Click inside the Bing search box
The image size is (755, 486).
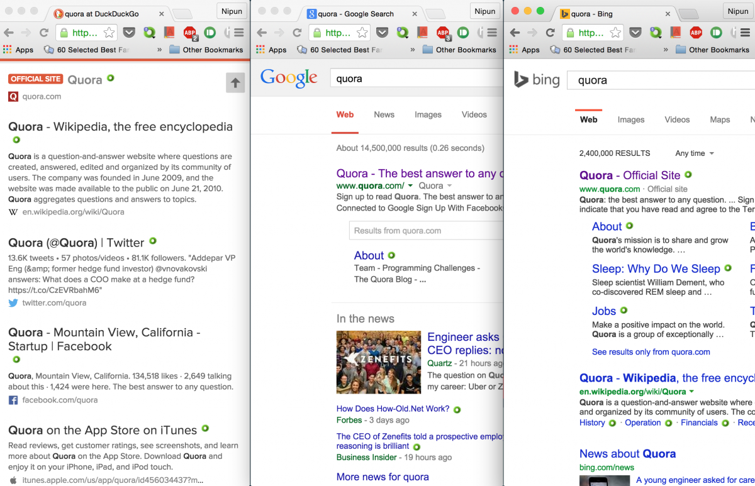pos(661,80)
